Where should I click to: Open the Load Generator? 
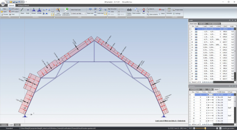58,12
